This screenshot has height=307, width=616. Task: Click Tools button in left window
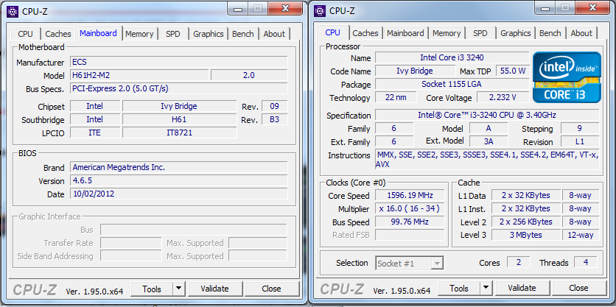(x=152, y=289)
